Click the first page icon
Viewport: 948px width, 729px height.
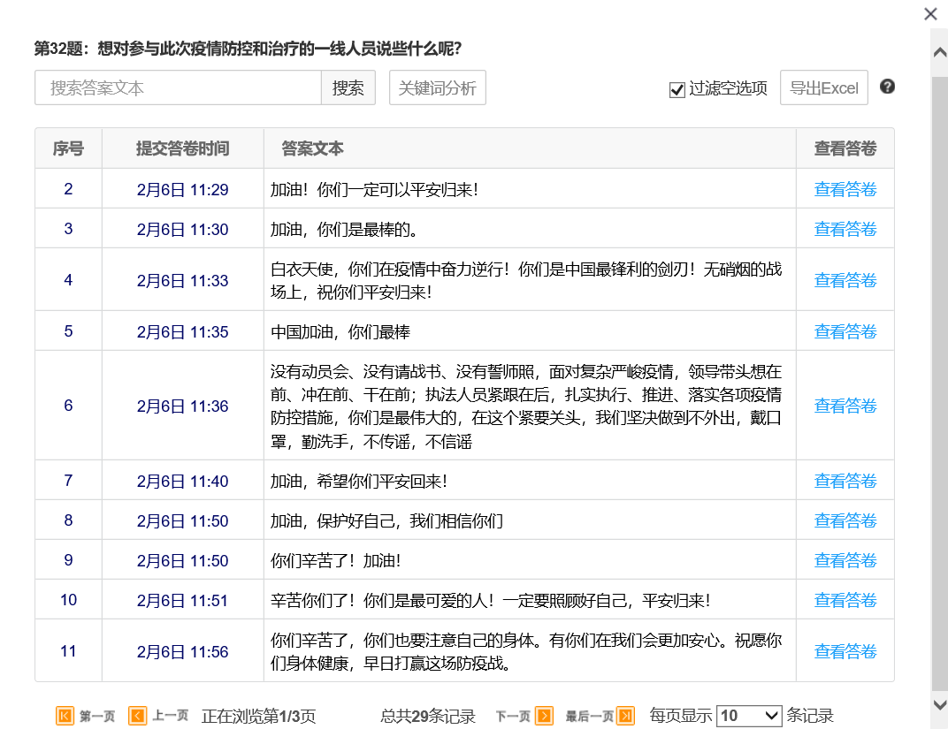pyautogui.click(x=65, y=716)
